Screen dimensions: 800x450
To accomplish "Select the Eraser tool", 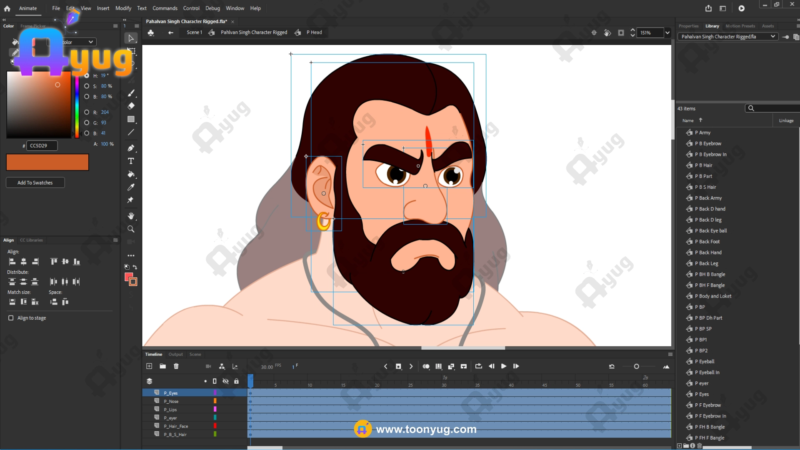I will pos(131,106).
